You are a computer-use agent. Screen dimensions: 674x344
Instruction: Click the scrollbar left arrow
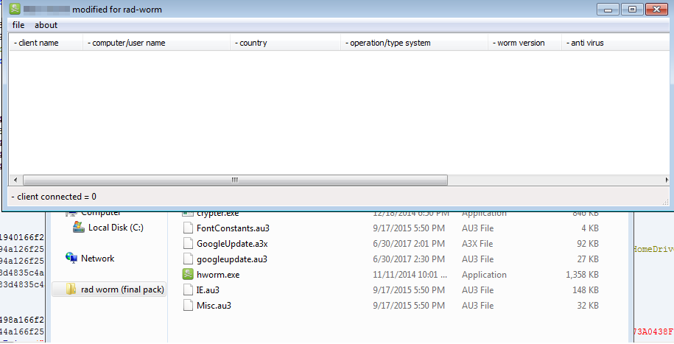15,180
